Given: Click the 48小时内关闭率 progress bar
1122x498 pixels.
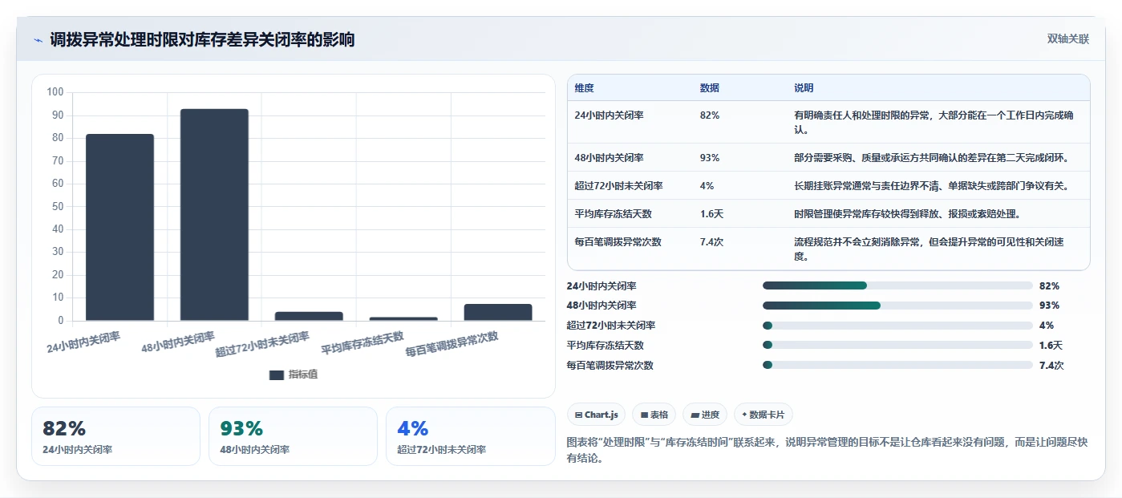Looking at the screenshot, I should point(897,306).
